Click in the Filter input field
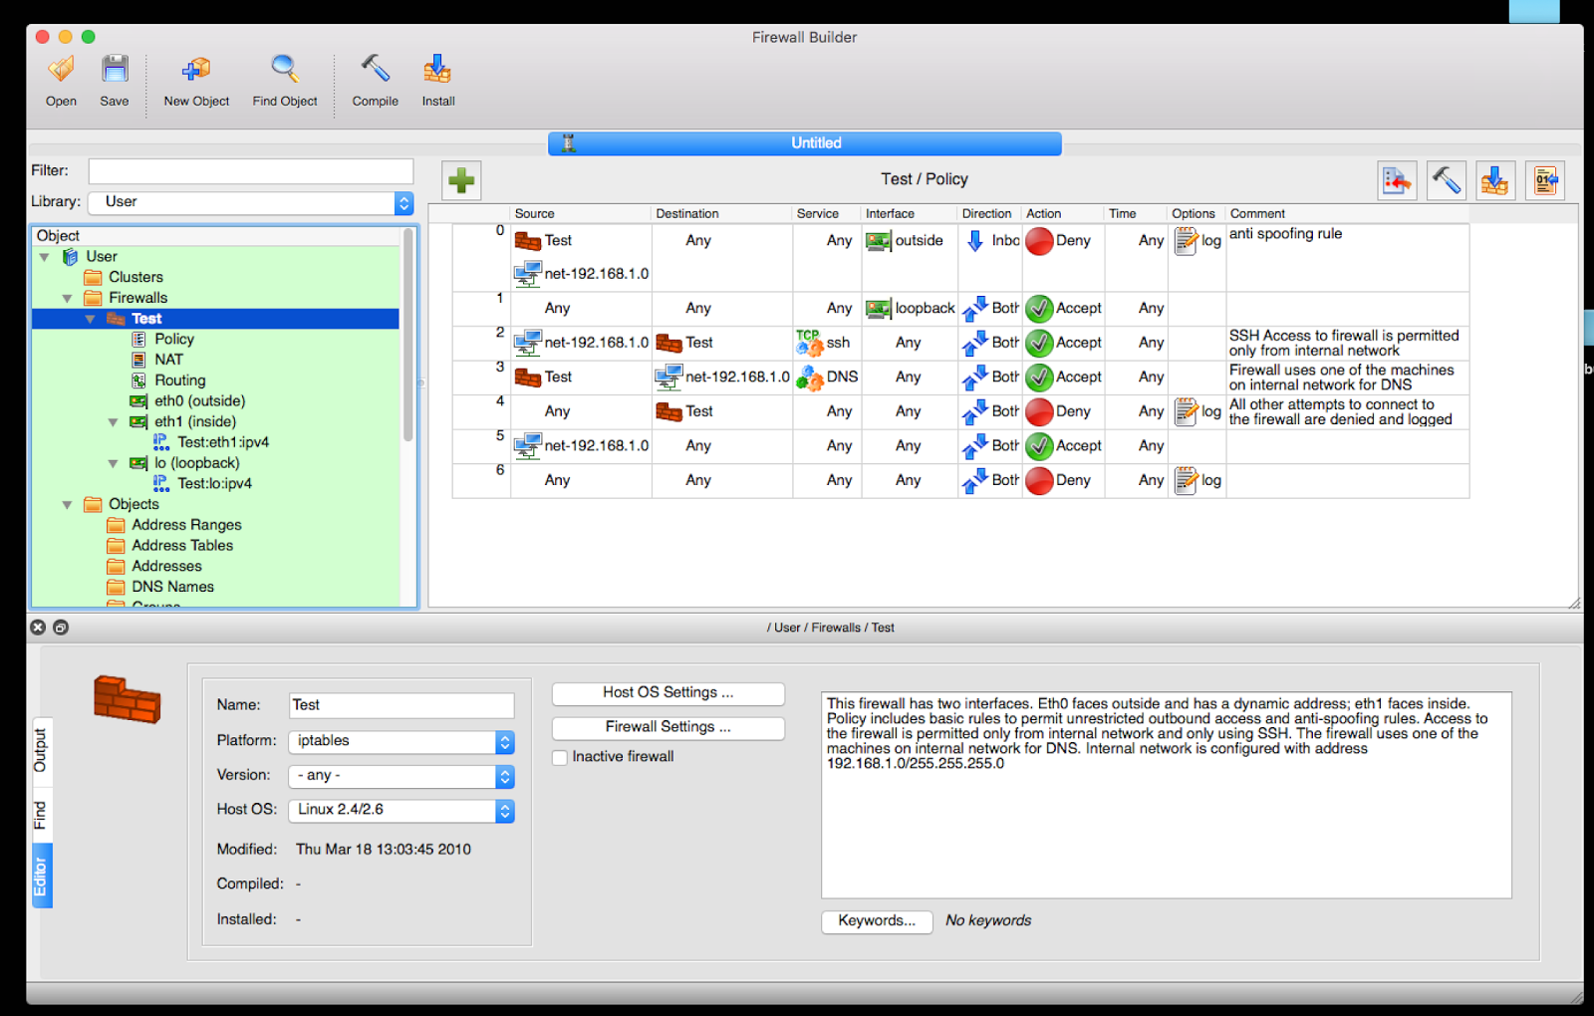The width and height of the screenshot is (1594, 1016). 251,171
